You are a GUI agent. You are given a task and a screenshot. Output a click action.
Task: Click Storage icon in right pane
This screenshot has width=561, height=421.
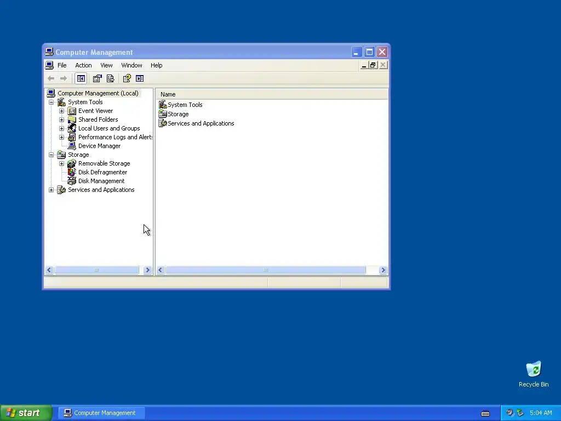pos(163,114)
